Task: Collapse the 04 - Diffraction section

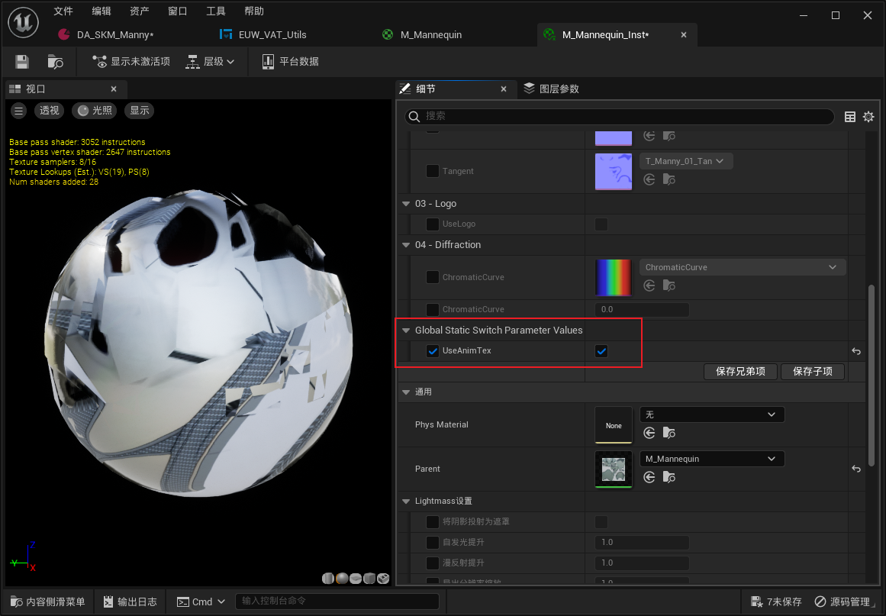Action: [406, 245]
